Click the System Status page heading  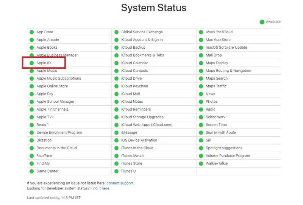pyautogui.click(x=154, y=8)
